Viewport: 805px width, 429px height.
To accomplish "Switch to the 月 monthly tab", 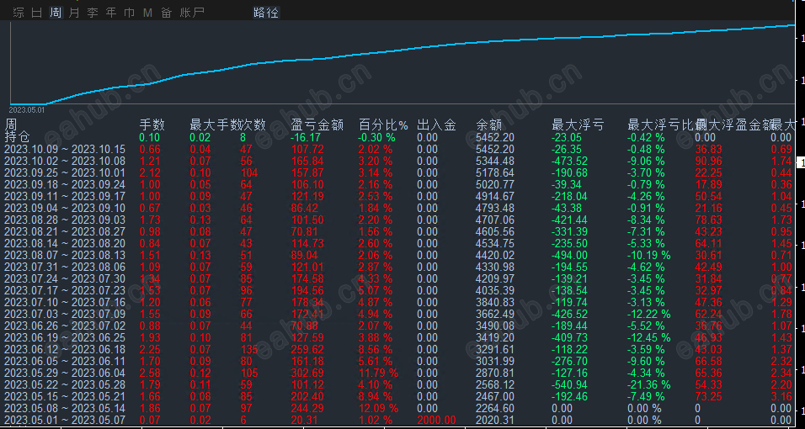I will pos(74,13).
